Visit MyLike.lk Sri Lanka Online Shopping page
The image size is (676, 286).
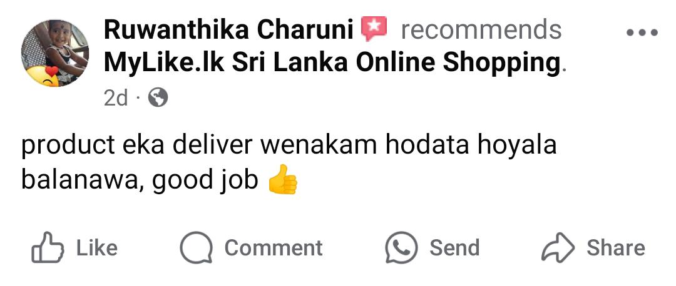click(x=332, y=64)
